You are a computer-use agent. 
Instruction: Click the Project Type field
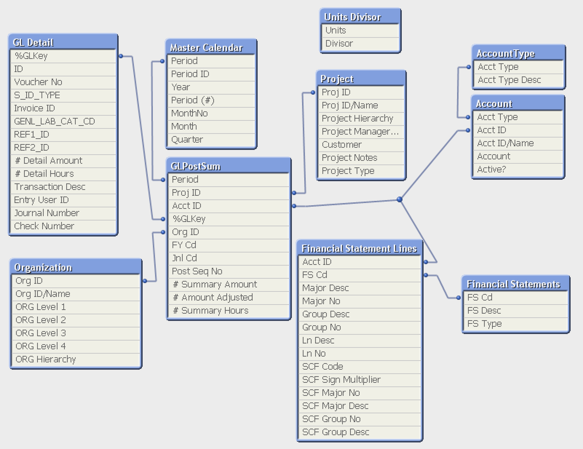(x=361, y=171)
